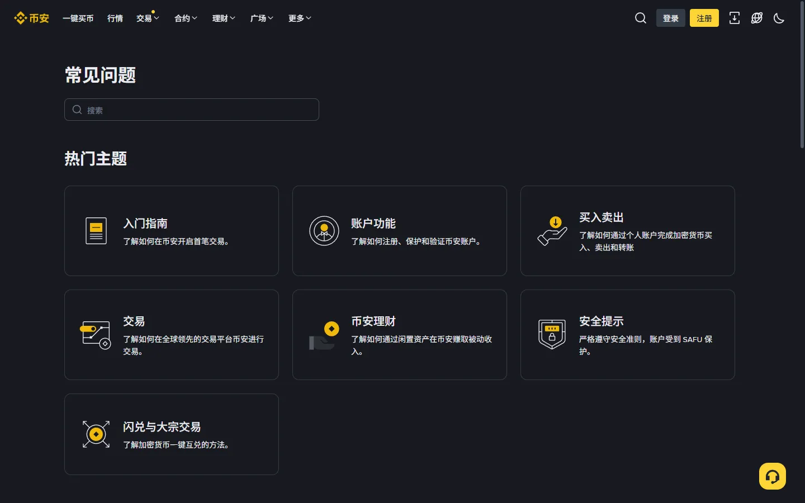Open the language globe icon
The height and width of the screenshot is (503, 805).
click(x=757, y=18)
